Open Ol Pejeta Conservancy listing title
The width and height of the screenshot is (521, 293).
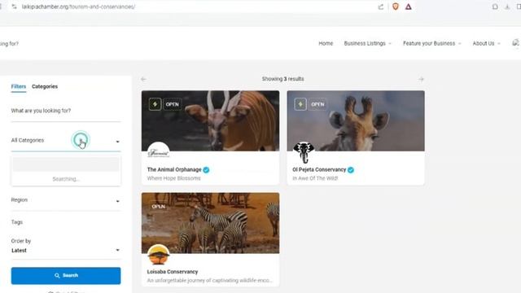(319, 169)
